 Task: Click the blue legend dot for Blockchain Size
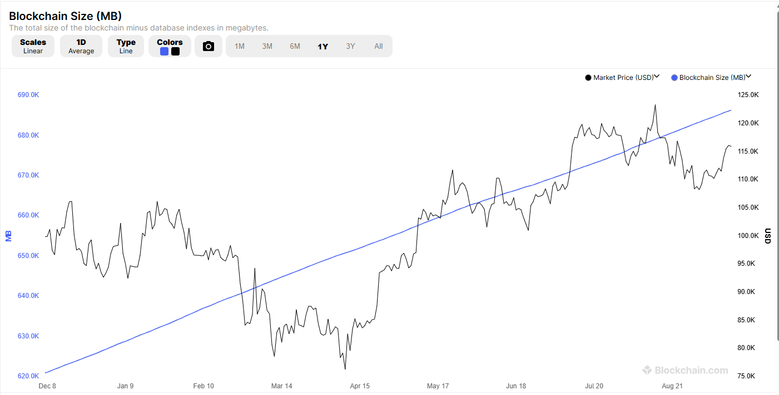coord(674,77)
